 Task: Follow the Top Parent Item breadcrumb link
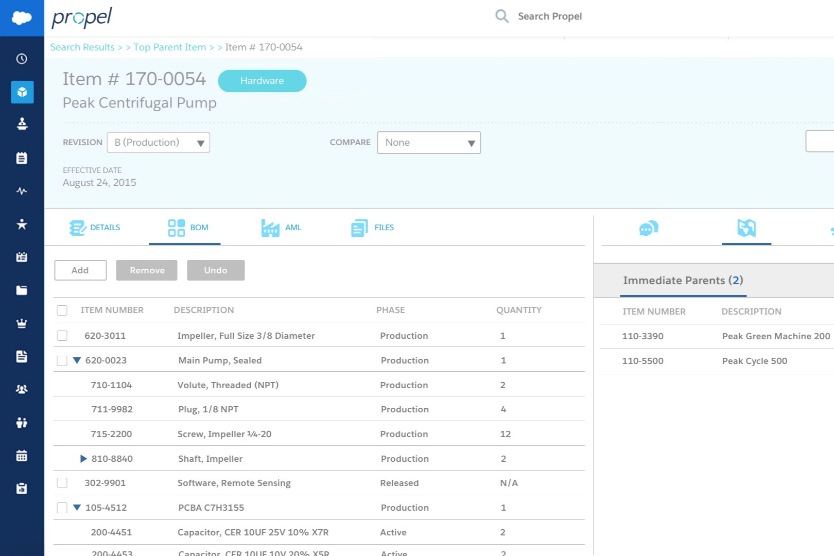170,47
